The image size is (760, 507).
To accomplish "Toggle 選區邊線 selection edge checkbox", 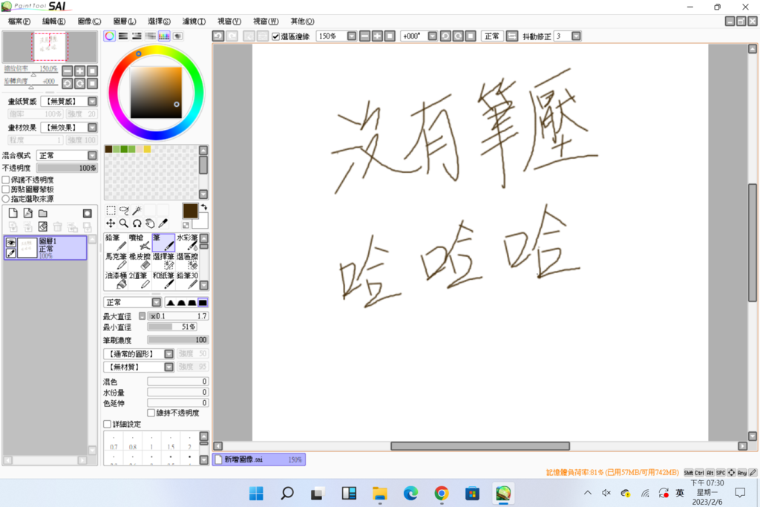I will (276, 37).
